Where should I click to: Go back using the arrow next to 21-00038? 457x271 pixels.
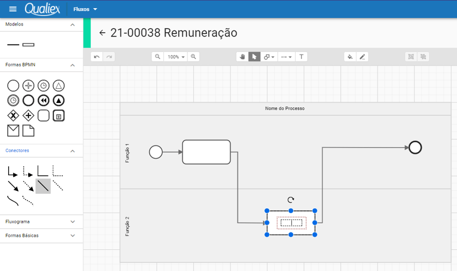tap(102, 33)
